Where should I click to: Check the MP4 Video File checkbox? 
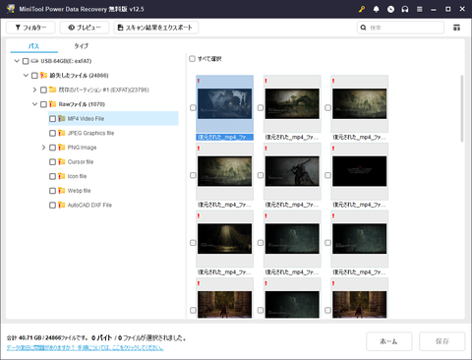52,119
